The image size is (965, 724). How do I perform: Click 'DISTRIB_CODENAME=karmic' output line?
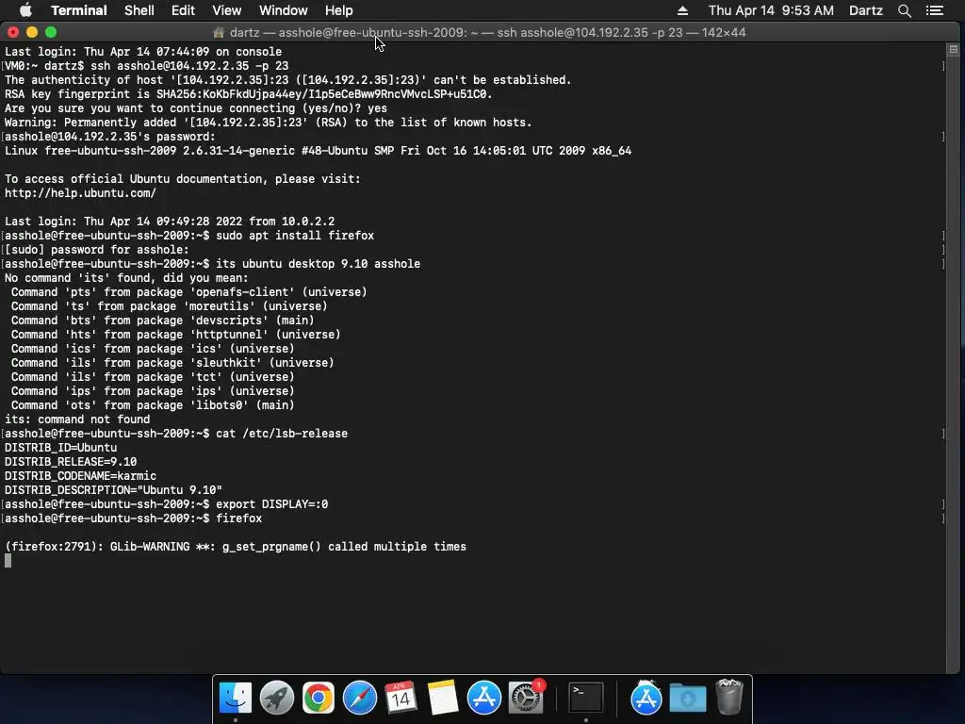click(x=81, y=476)
